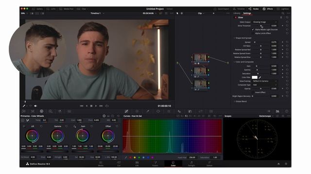This screenshot has height=174, width=311.
Task: Adjust the Spread slider handle
Action: 255,42
